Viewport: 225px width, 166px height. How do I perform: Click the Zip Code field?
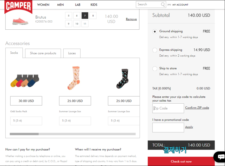point(168,108)
